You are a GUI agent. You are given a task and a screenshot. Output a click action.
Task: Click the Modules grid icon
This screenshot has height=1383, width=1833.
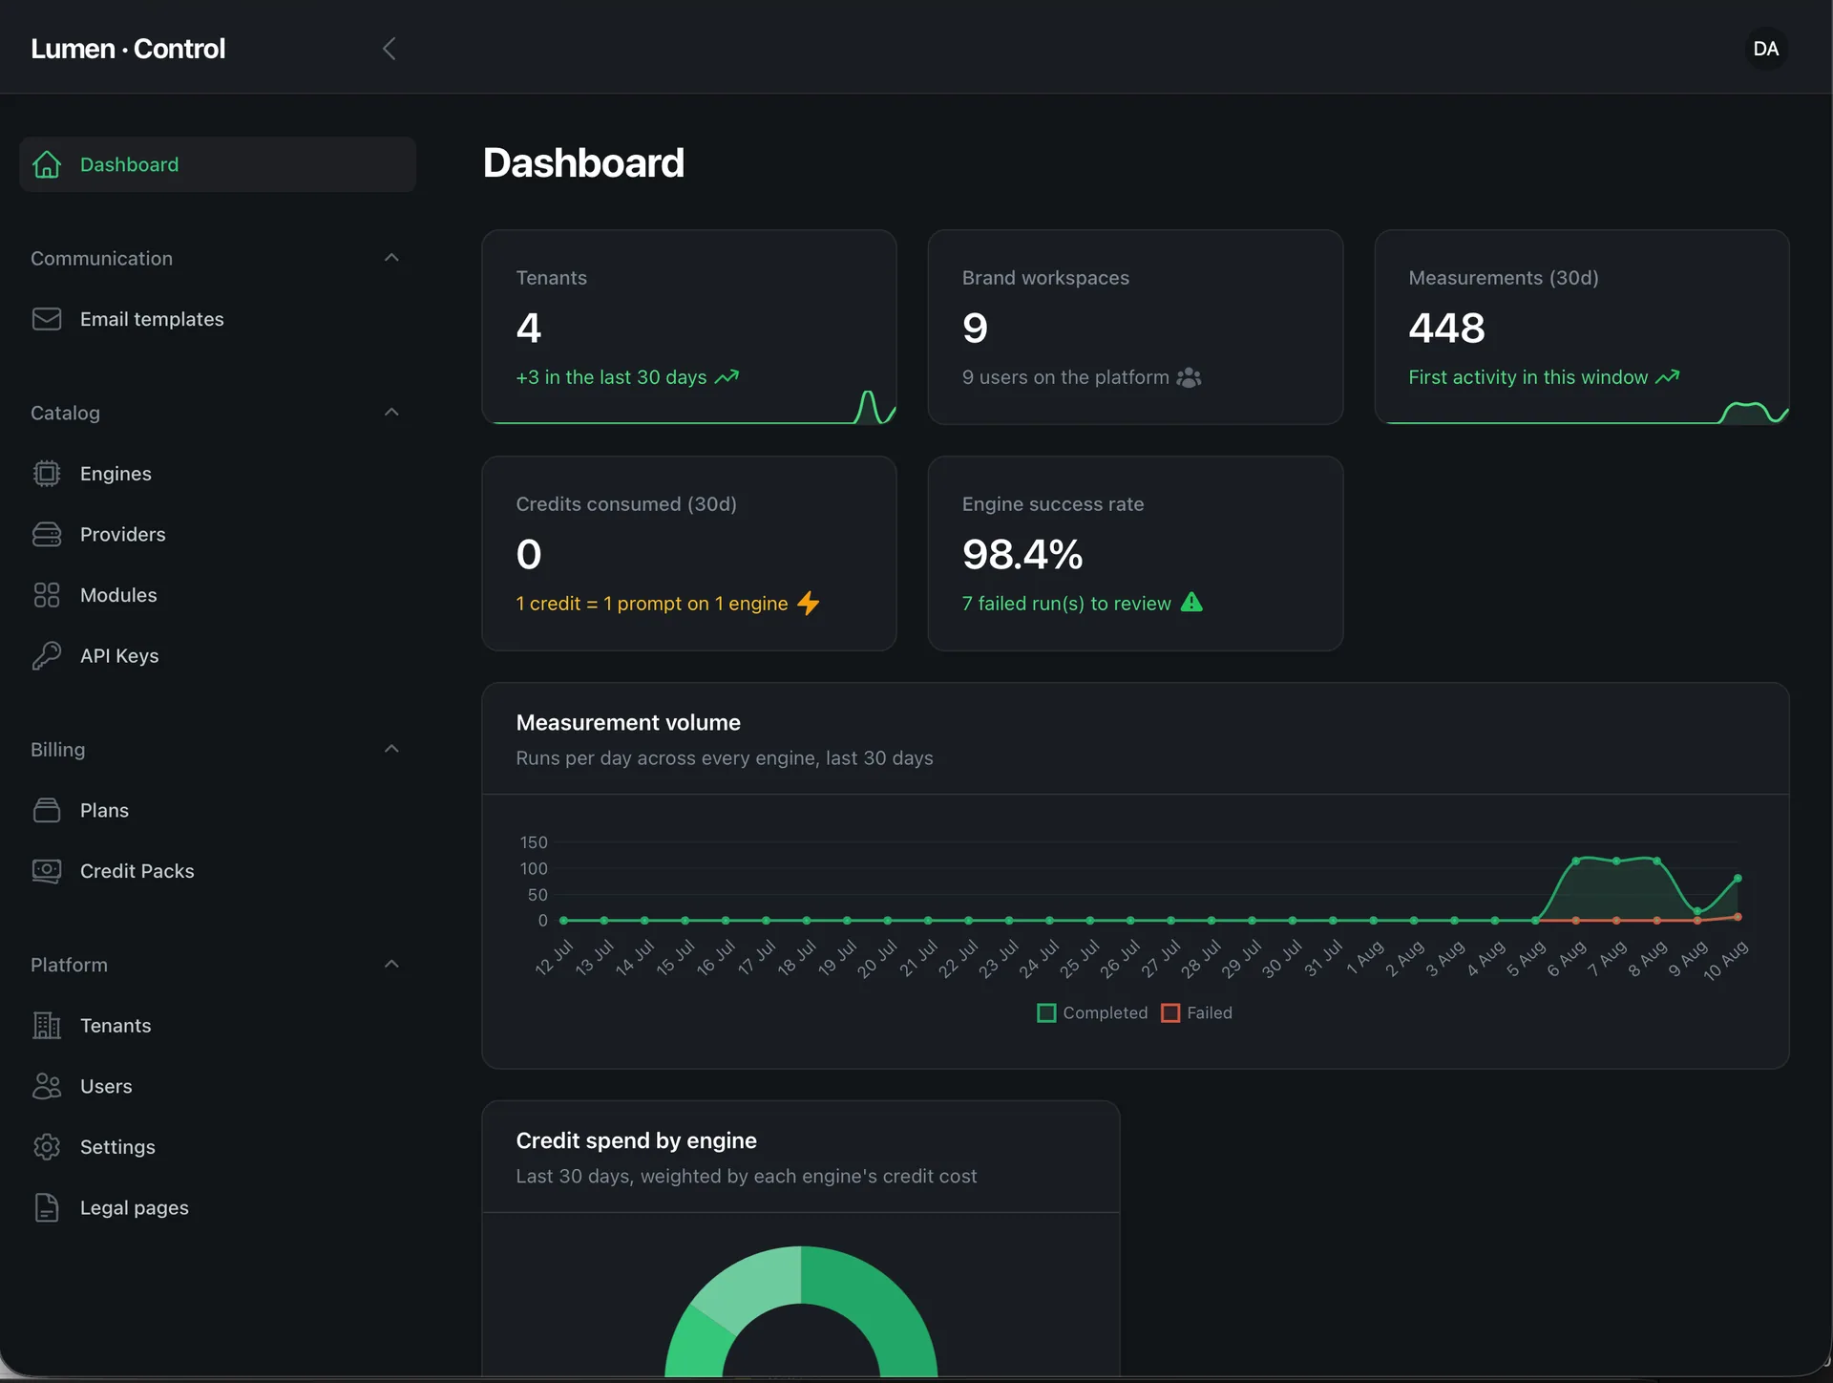pyautogui.click(x=47, y=595)
